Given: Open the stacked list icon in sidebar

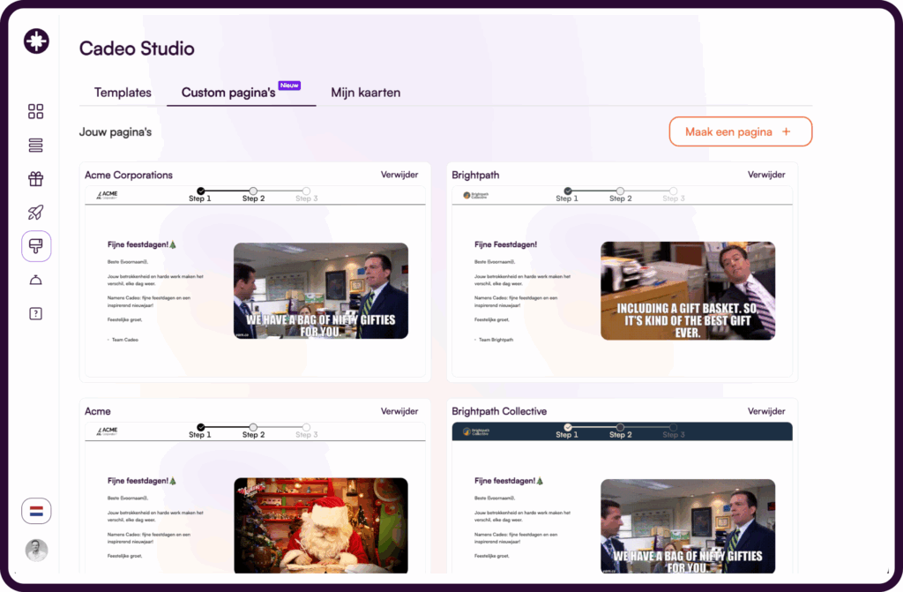Looking at the screenshot, I should [x=35, y=146].
